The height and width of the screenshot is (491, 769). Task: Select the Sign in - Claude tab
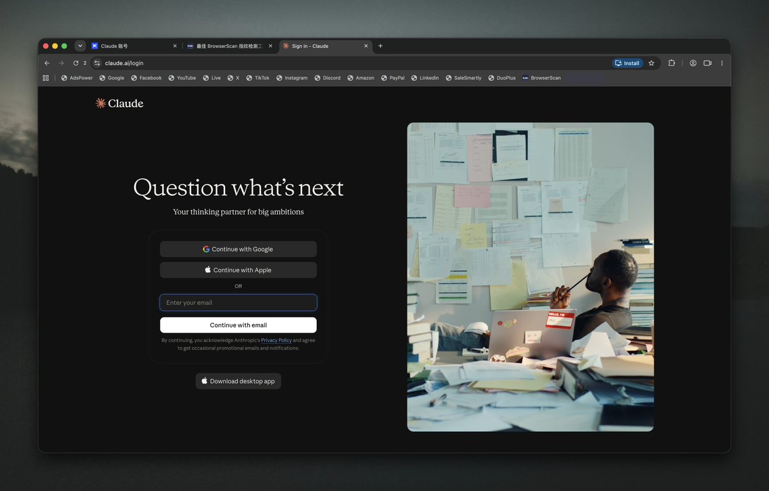[x=326, y=46]
